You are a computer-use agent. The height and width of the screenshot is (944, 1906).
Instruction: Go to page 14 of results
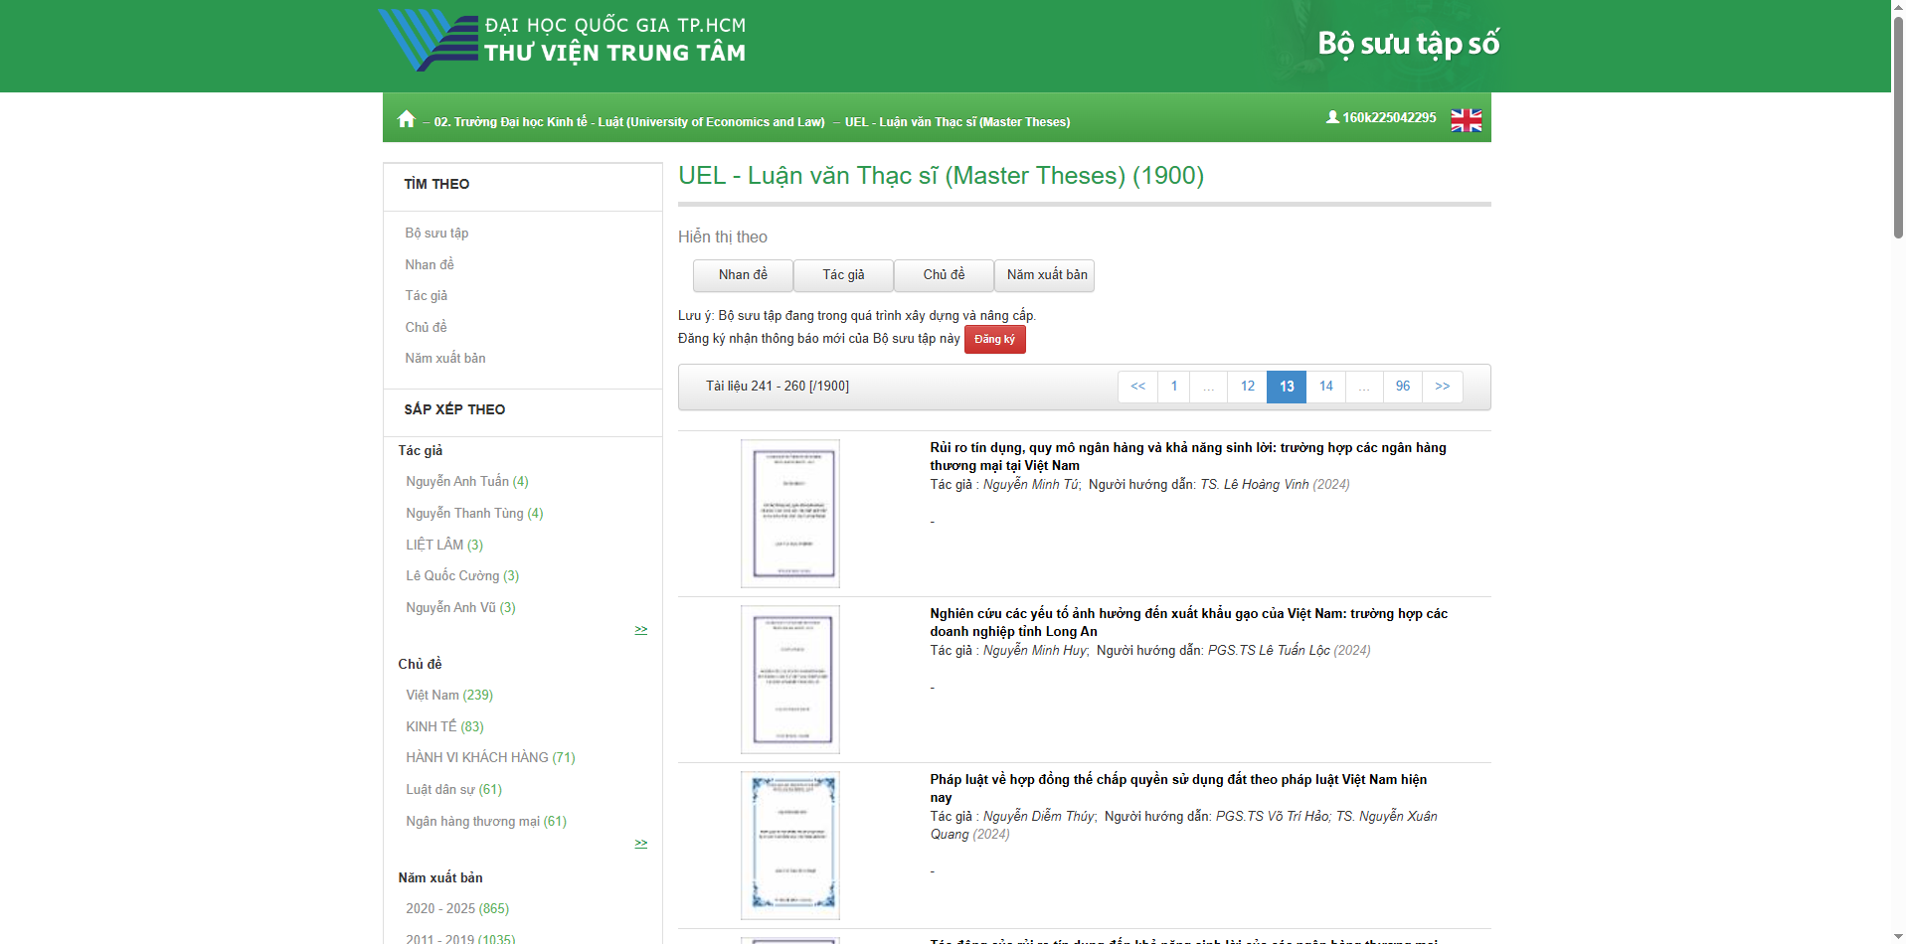coord(1325,387)
